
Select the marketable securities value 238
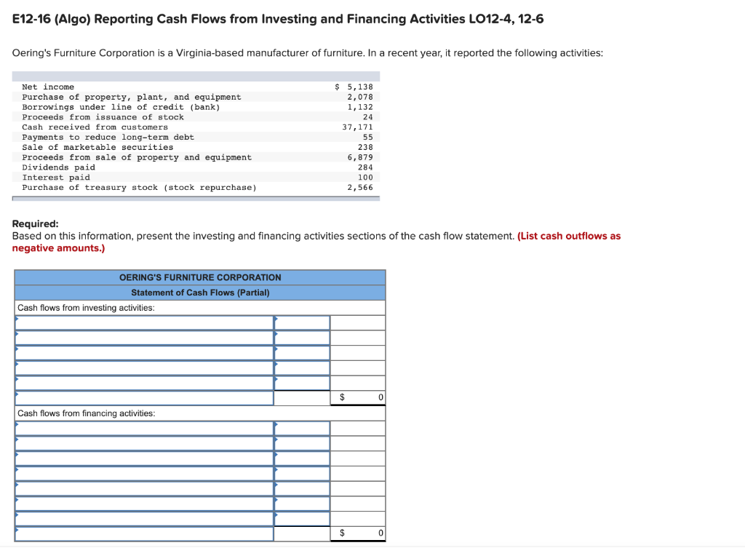click(365, 147)
